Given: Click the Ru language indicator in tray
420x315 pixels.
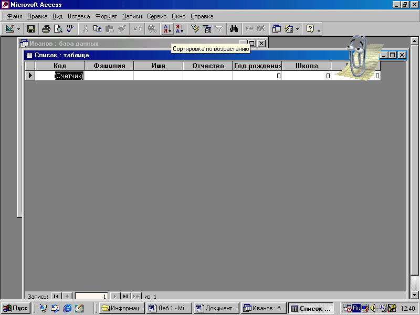Looking at the screenshot, I should (x=356, y=308).
